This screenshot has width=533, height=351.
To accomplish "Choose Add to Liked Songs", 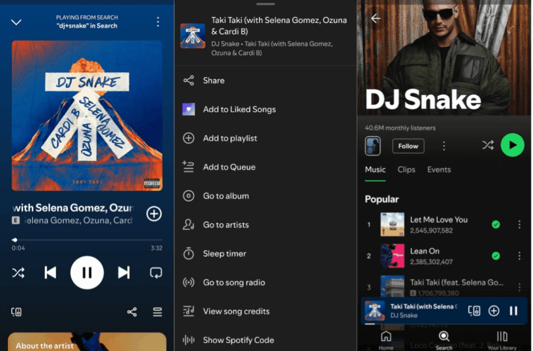I will (x=265, y=109).
